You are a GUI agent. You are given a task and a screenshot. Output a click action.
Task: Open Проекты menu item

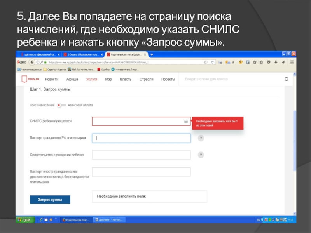(x=168, y=79)
